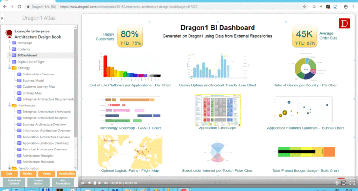
Task: Open Chrome three-dot menu
Action: pyautogui.click(x=353, y=7)
